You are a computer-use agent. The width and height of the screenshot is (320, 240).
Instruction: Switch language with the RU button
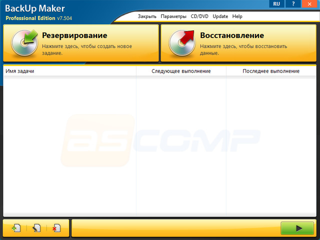coord(276,4)
